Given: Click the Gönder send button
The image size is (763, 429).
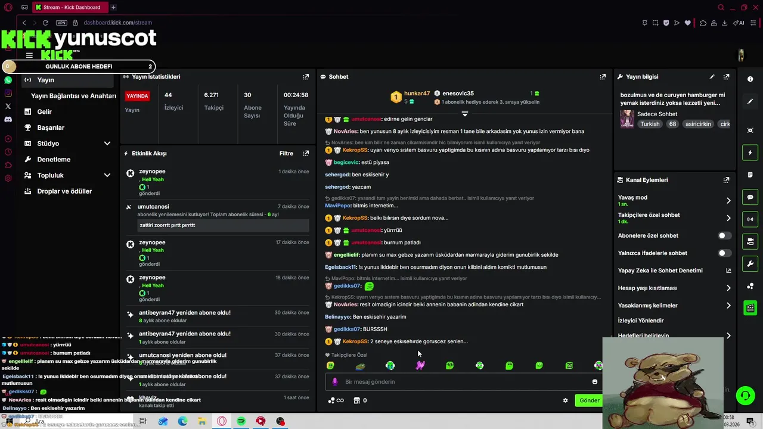Looking at the screenshot, I should tap(590, 400).
